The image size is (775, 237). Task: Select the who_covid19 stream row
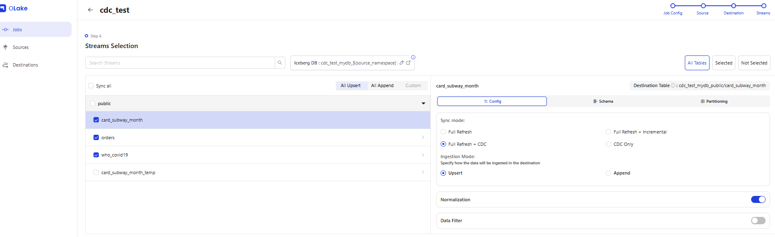pyautogui.click(x=258, y=155)
